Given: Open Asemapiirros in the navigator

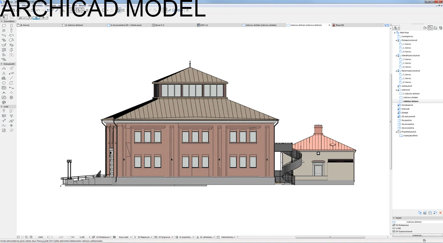Looking at the screenshot, I should (407, 36).
